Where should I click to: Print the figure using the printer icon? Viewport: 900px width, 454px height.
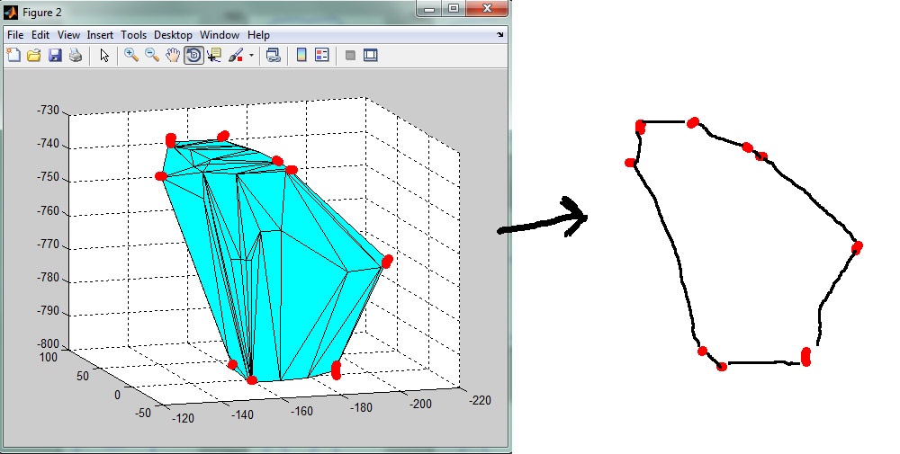76,56
